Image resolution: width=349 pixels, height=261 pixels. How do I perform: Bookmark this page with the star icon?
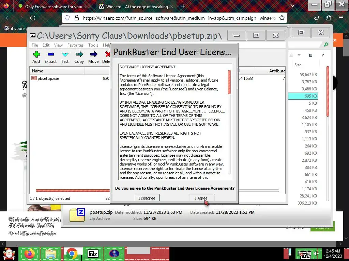[x=282, y=18]
